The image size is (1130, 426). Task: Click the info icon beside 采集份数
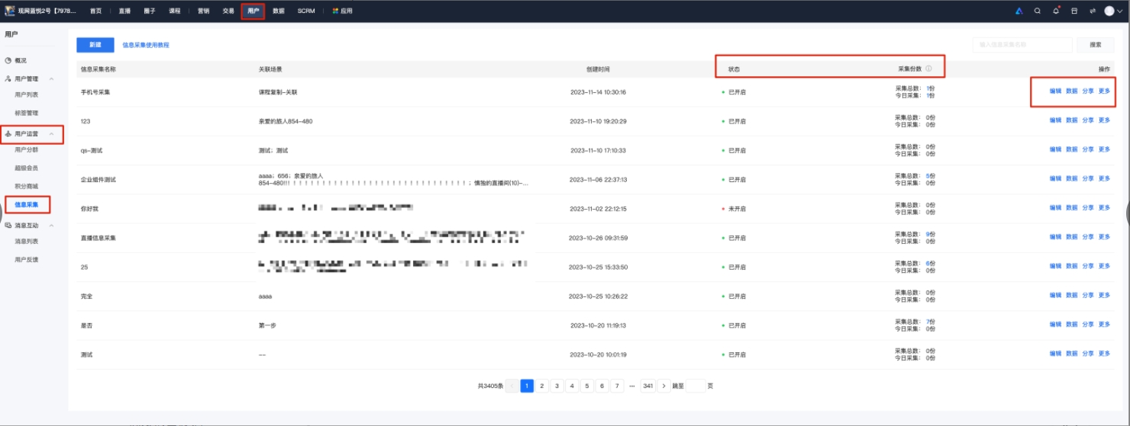(928, 69)
